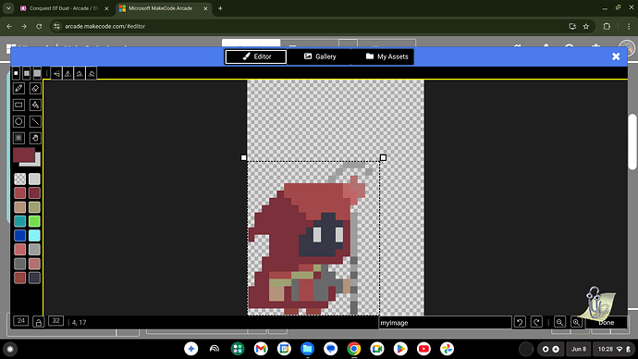Select the Pan hand tool
This screenshot has width=638, height=359.
coord(35,138)
